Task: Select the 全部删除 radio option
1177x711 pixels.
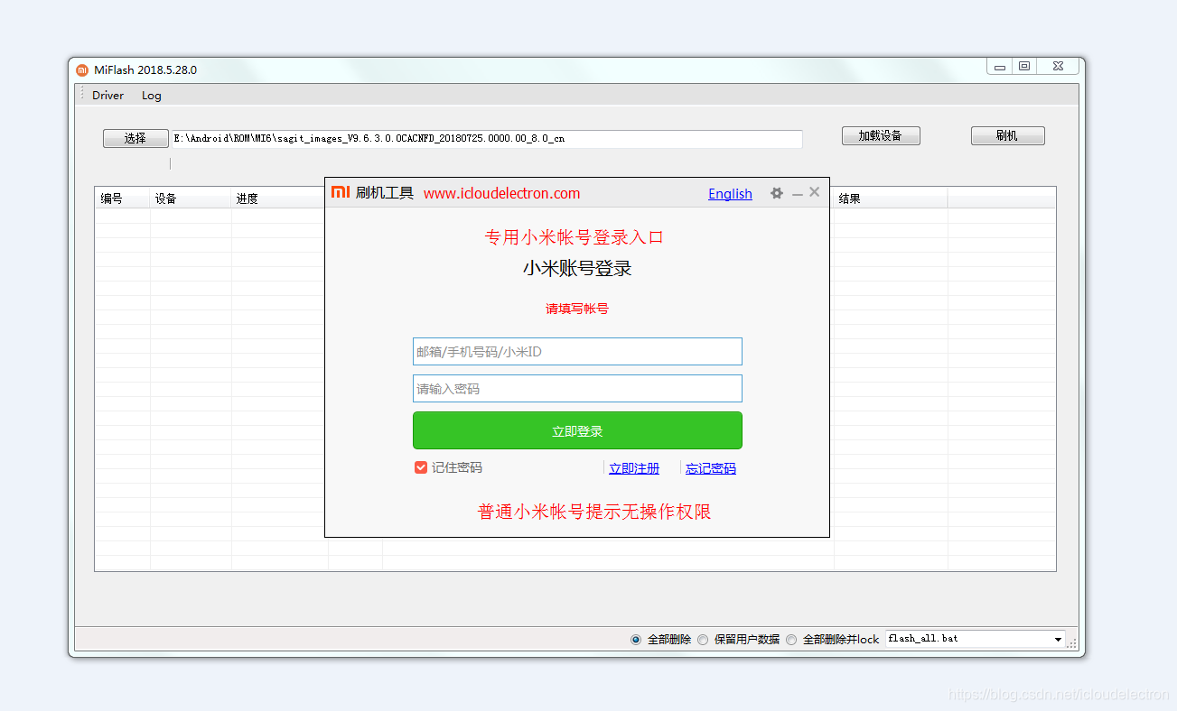Action: tap(636, 640)
